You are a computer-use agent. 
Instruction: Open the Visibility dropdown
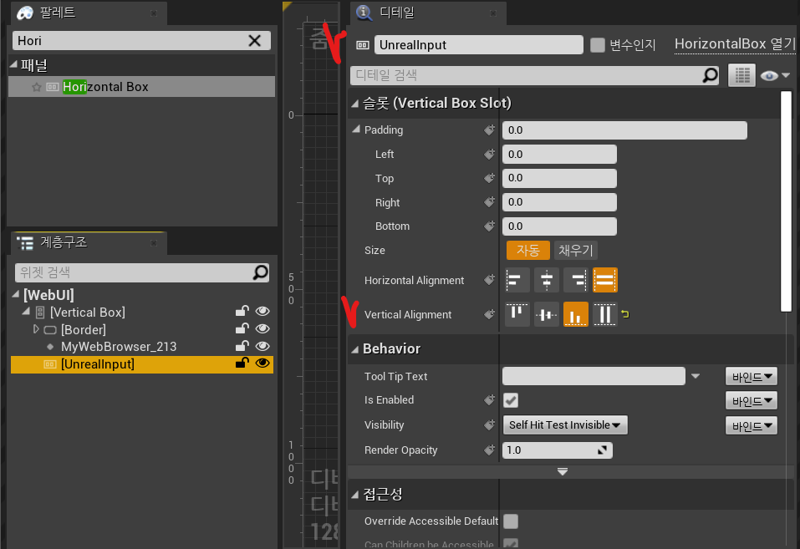(565, 424)
